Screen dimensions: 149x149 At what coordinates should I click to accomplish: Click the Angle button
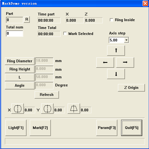click(20, 86)
